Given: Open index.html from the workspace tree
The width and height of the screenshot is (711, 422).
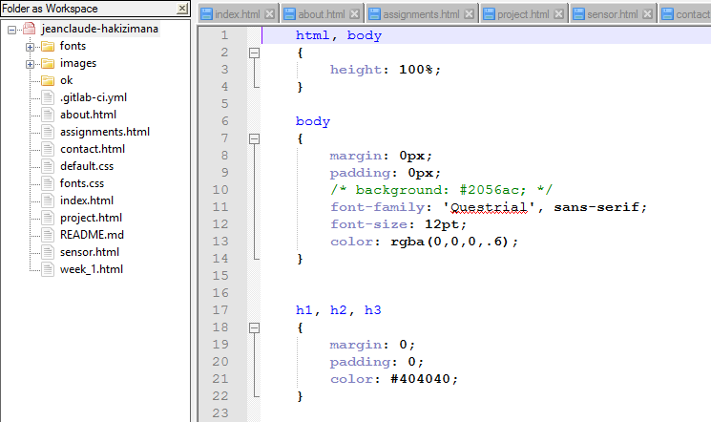Looking at the screenshot, I should [87, 201].
